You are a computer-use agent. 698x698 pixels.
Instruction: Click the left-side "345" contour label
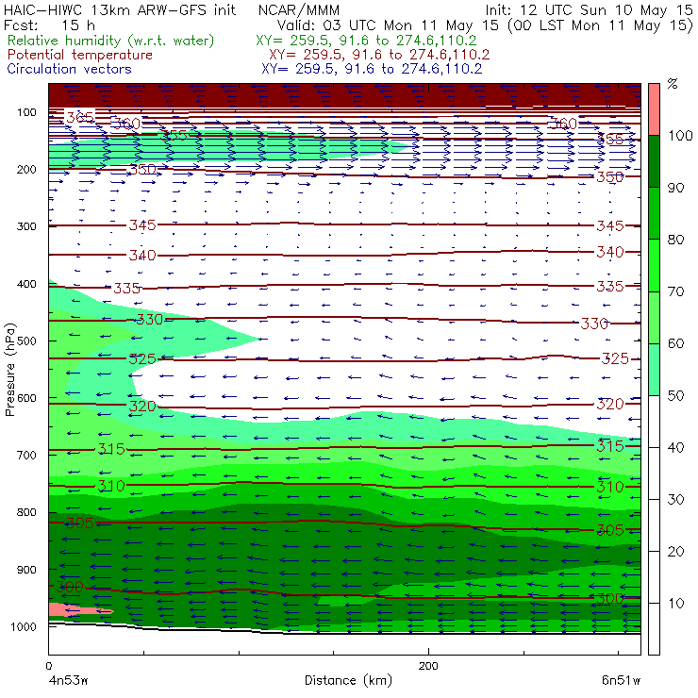click(142, 225)
